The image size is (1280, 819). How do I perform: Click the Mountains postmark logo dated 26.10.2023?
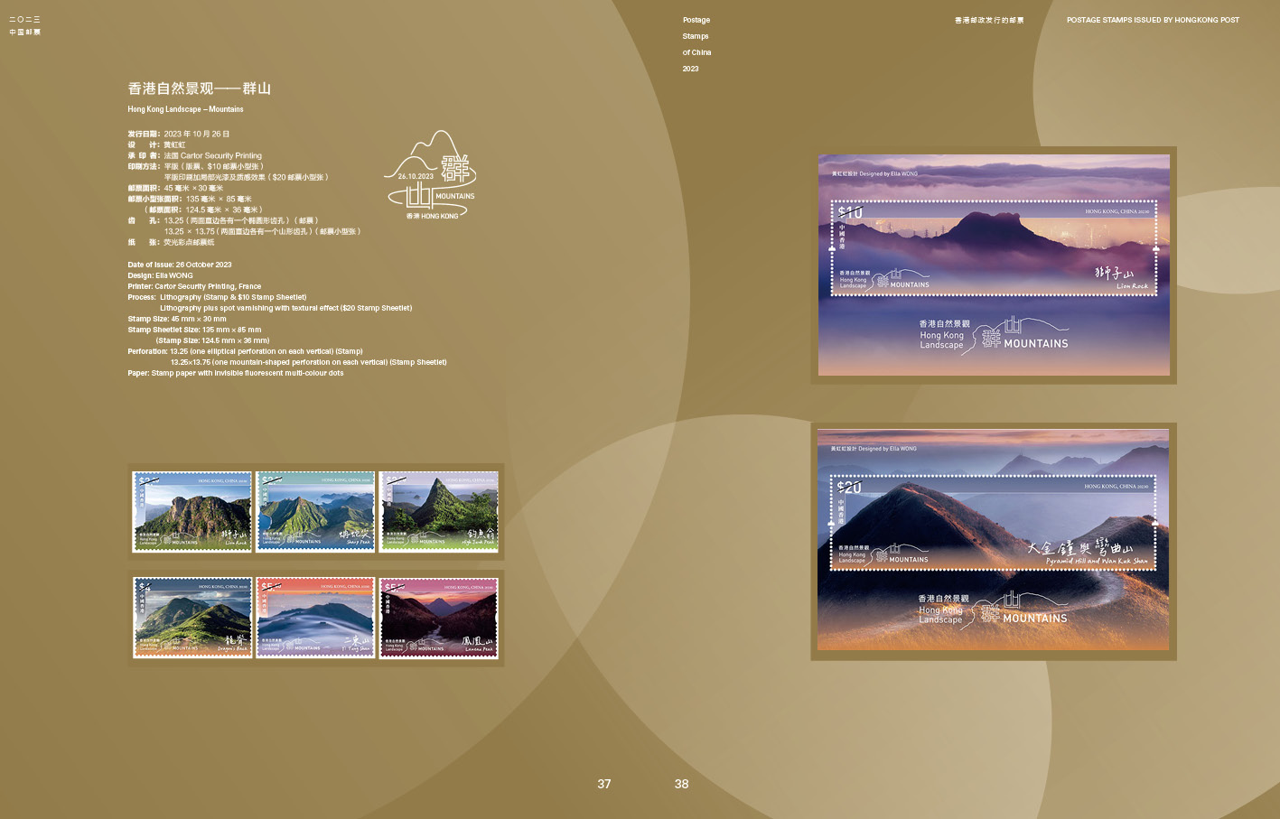[x=432, y=176]
